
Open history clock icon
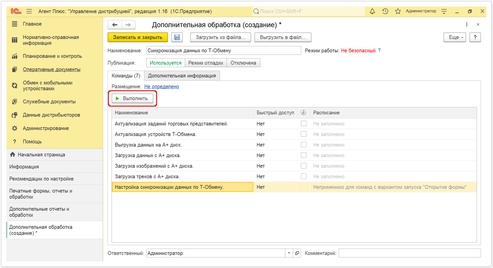[x=385, y=11]
